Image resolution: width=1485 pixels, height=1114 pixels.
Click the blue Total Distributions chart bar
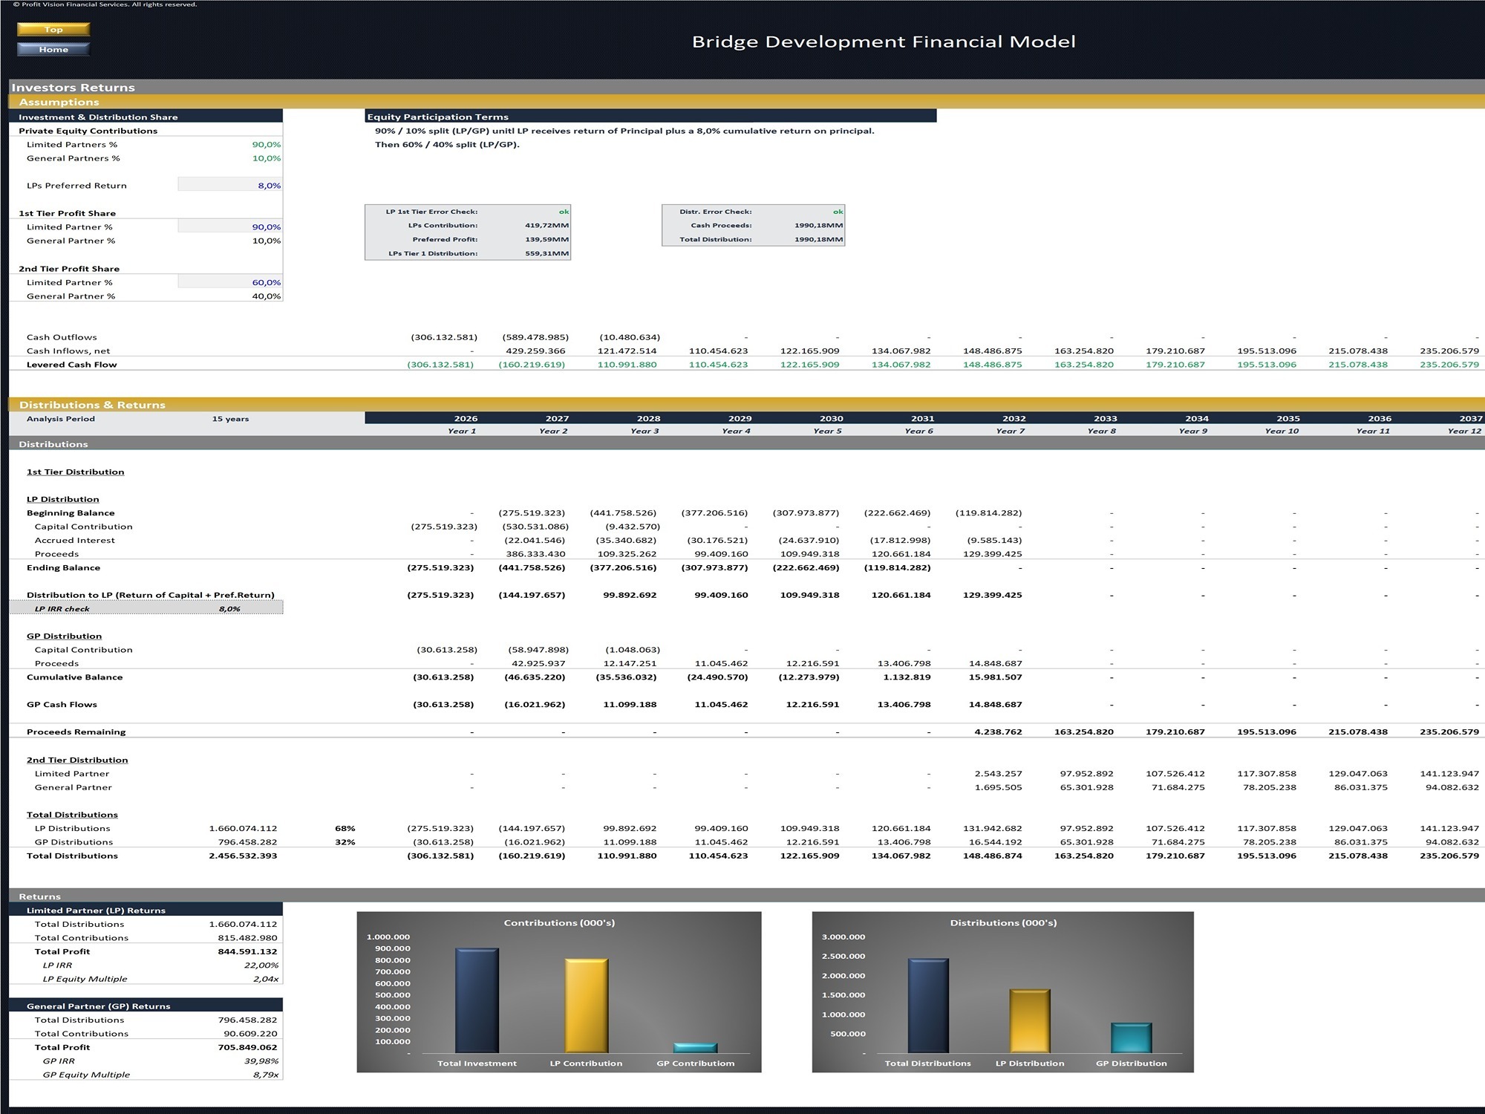click(x=927, y=1005)
